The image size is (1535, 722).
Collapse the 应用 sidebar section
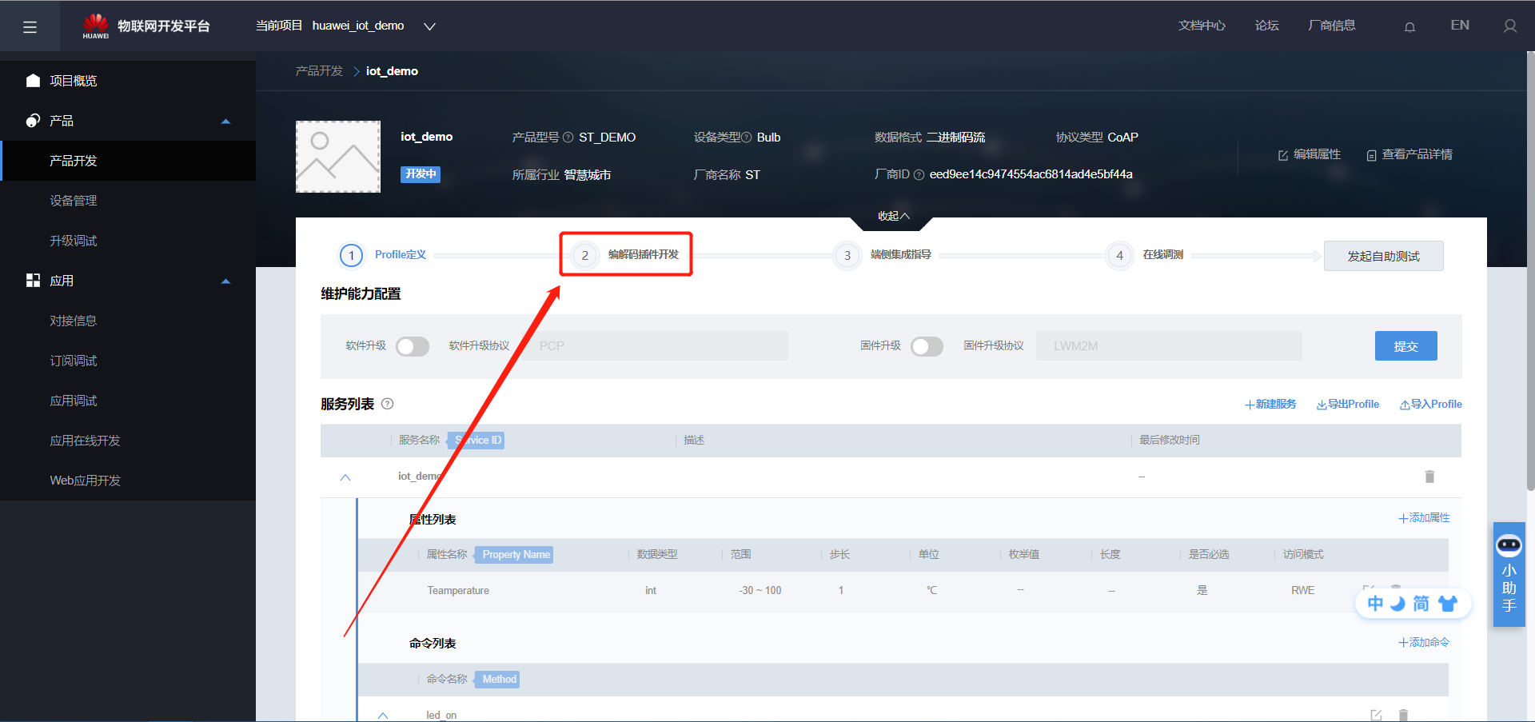point(225,281)
